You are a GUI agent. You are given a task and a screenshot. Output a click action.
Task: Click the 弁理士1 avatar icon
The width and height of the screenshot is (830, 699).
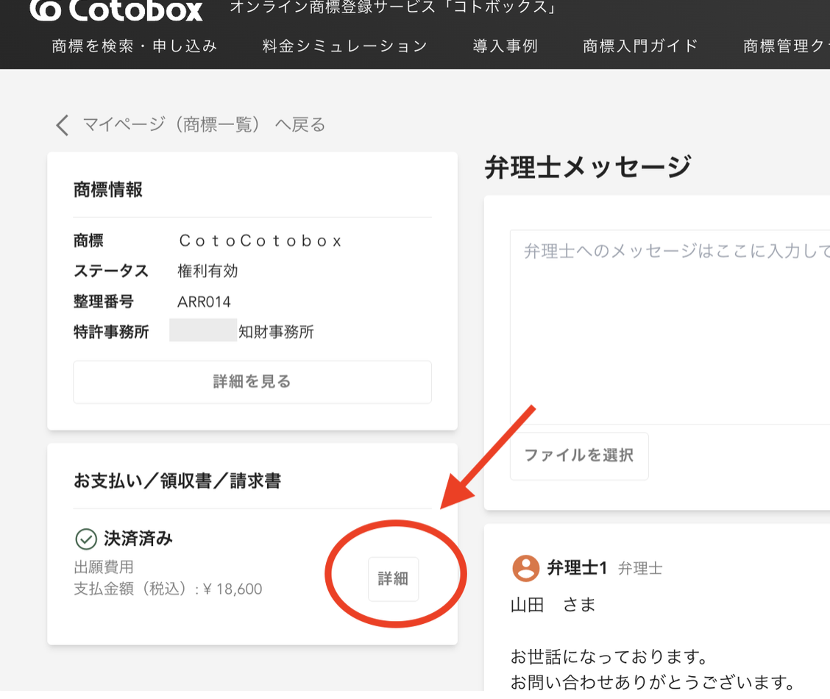coord(525,568)
